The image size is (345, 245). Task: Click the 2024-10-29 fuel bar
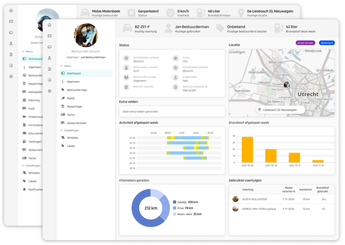247,150
